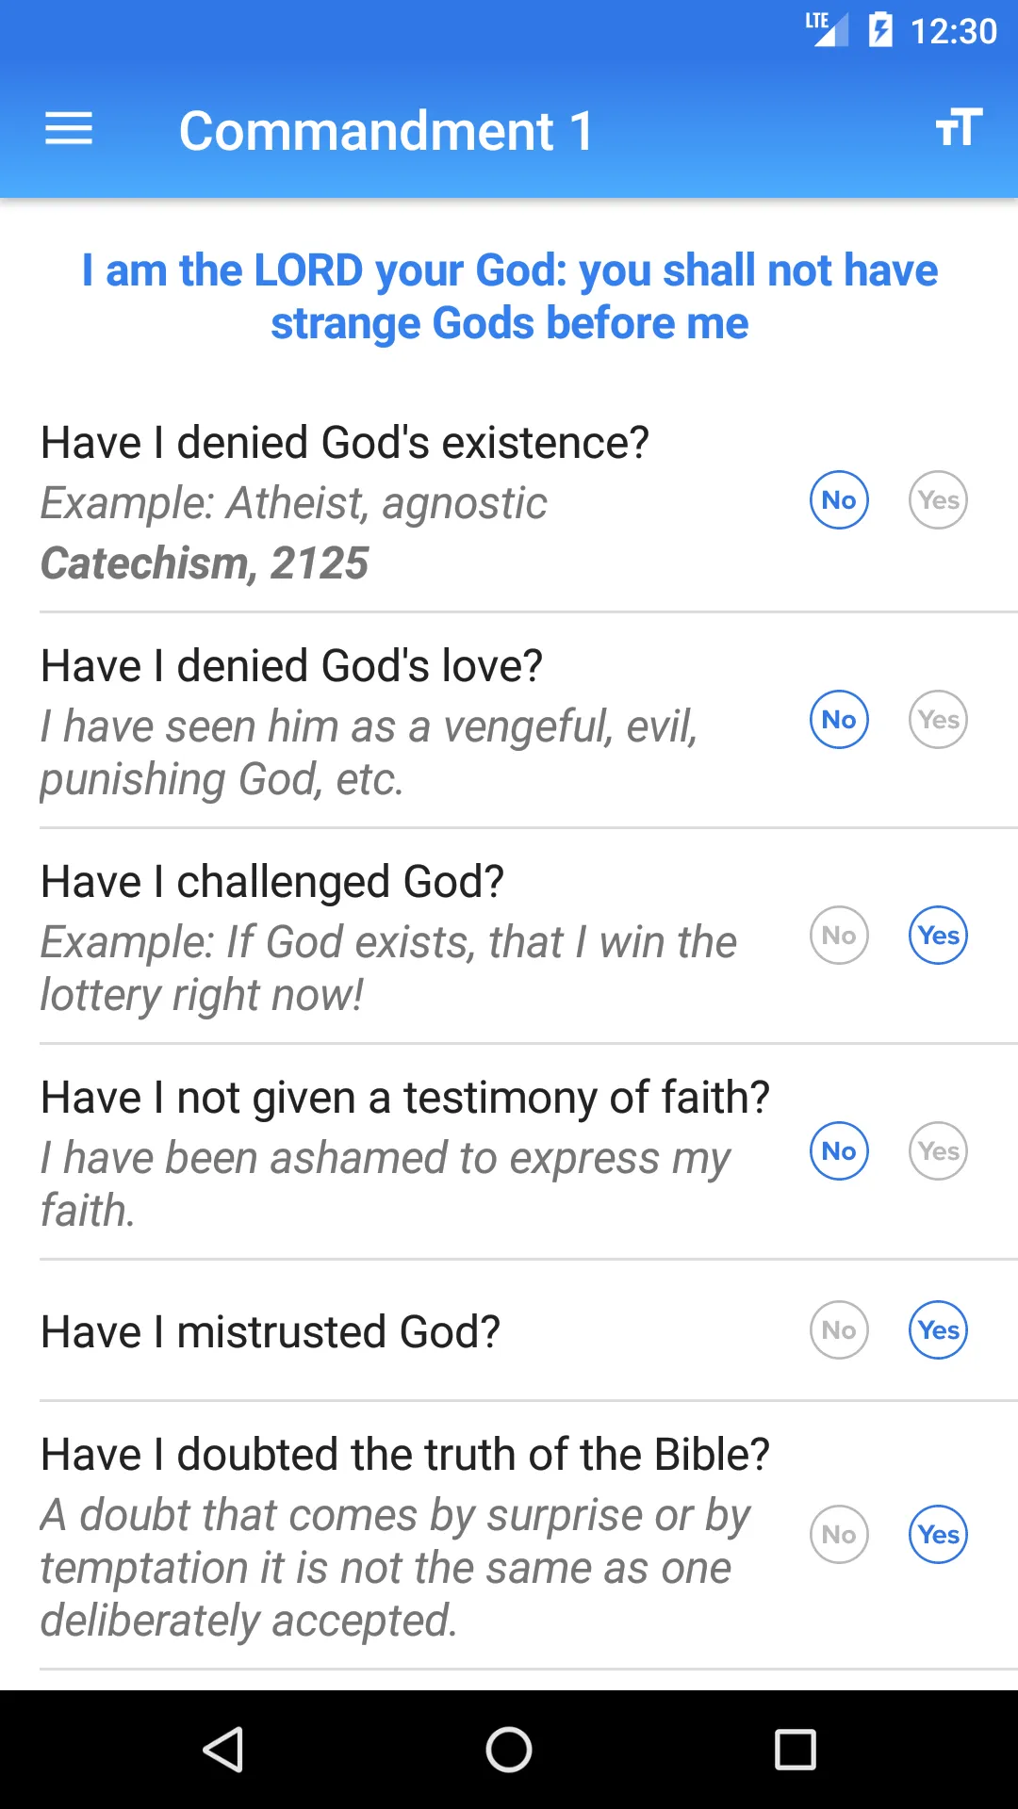
Task: Answer Yes to testimony of faith question
Action: click(x=939, y=1151)
